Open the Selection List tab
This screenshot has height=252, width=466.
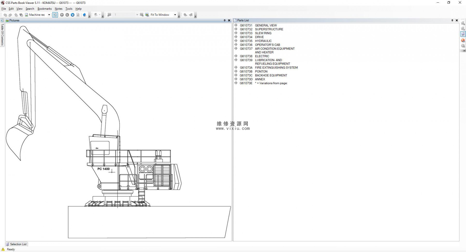pos(17,244)
